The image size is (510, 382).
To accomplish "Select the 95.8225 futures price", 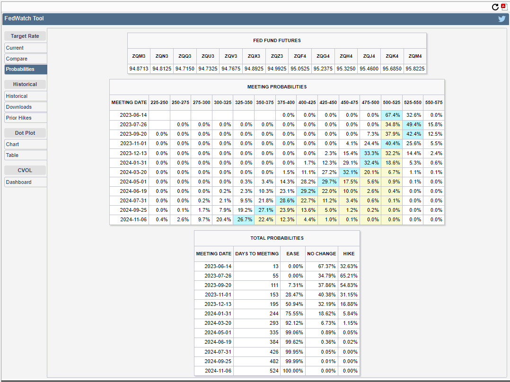I will tap(415, 69).
